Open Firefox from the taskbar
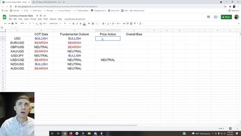 pos(71,133)
